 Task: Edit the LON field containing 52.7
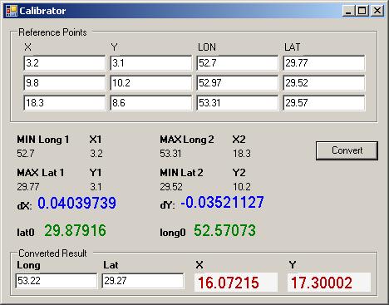[237, 63]
